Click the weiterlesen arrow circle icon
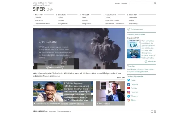This screenshot has height=118, width=189. click(x=146, y=61)
